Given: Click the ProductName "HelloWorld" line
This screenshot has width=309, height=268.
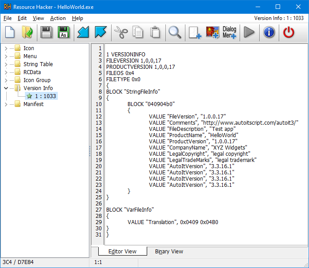Looking at the screenshot, I should [x=193, y=135].
